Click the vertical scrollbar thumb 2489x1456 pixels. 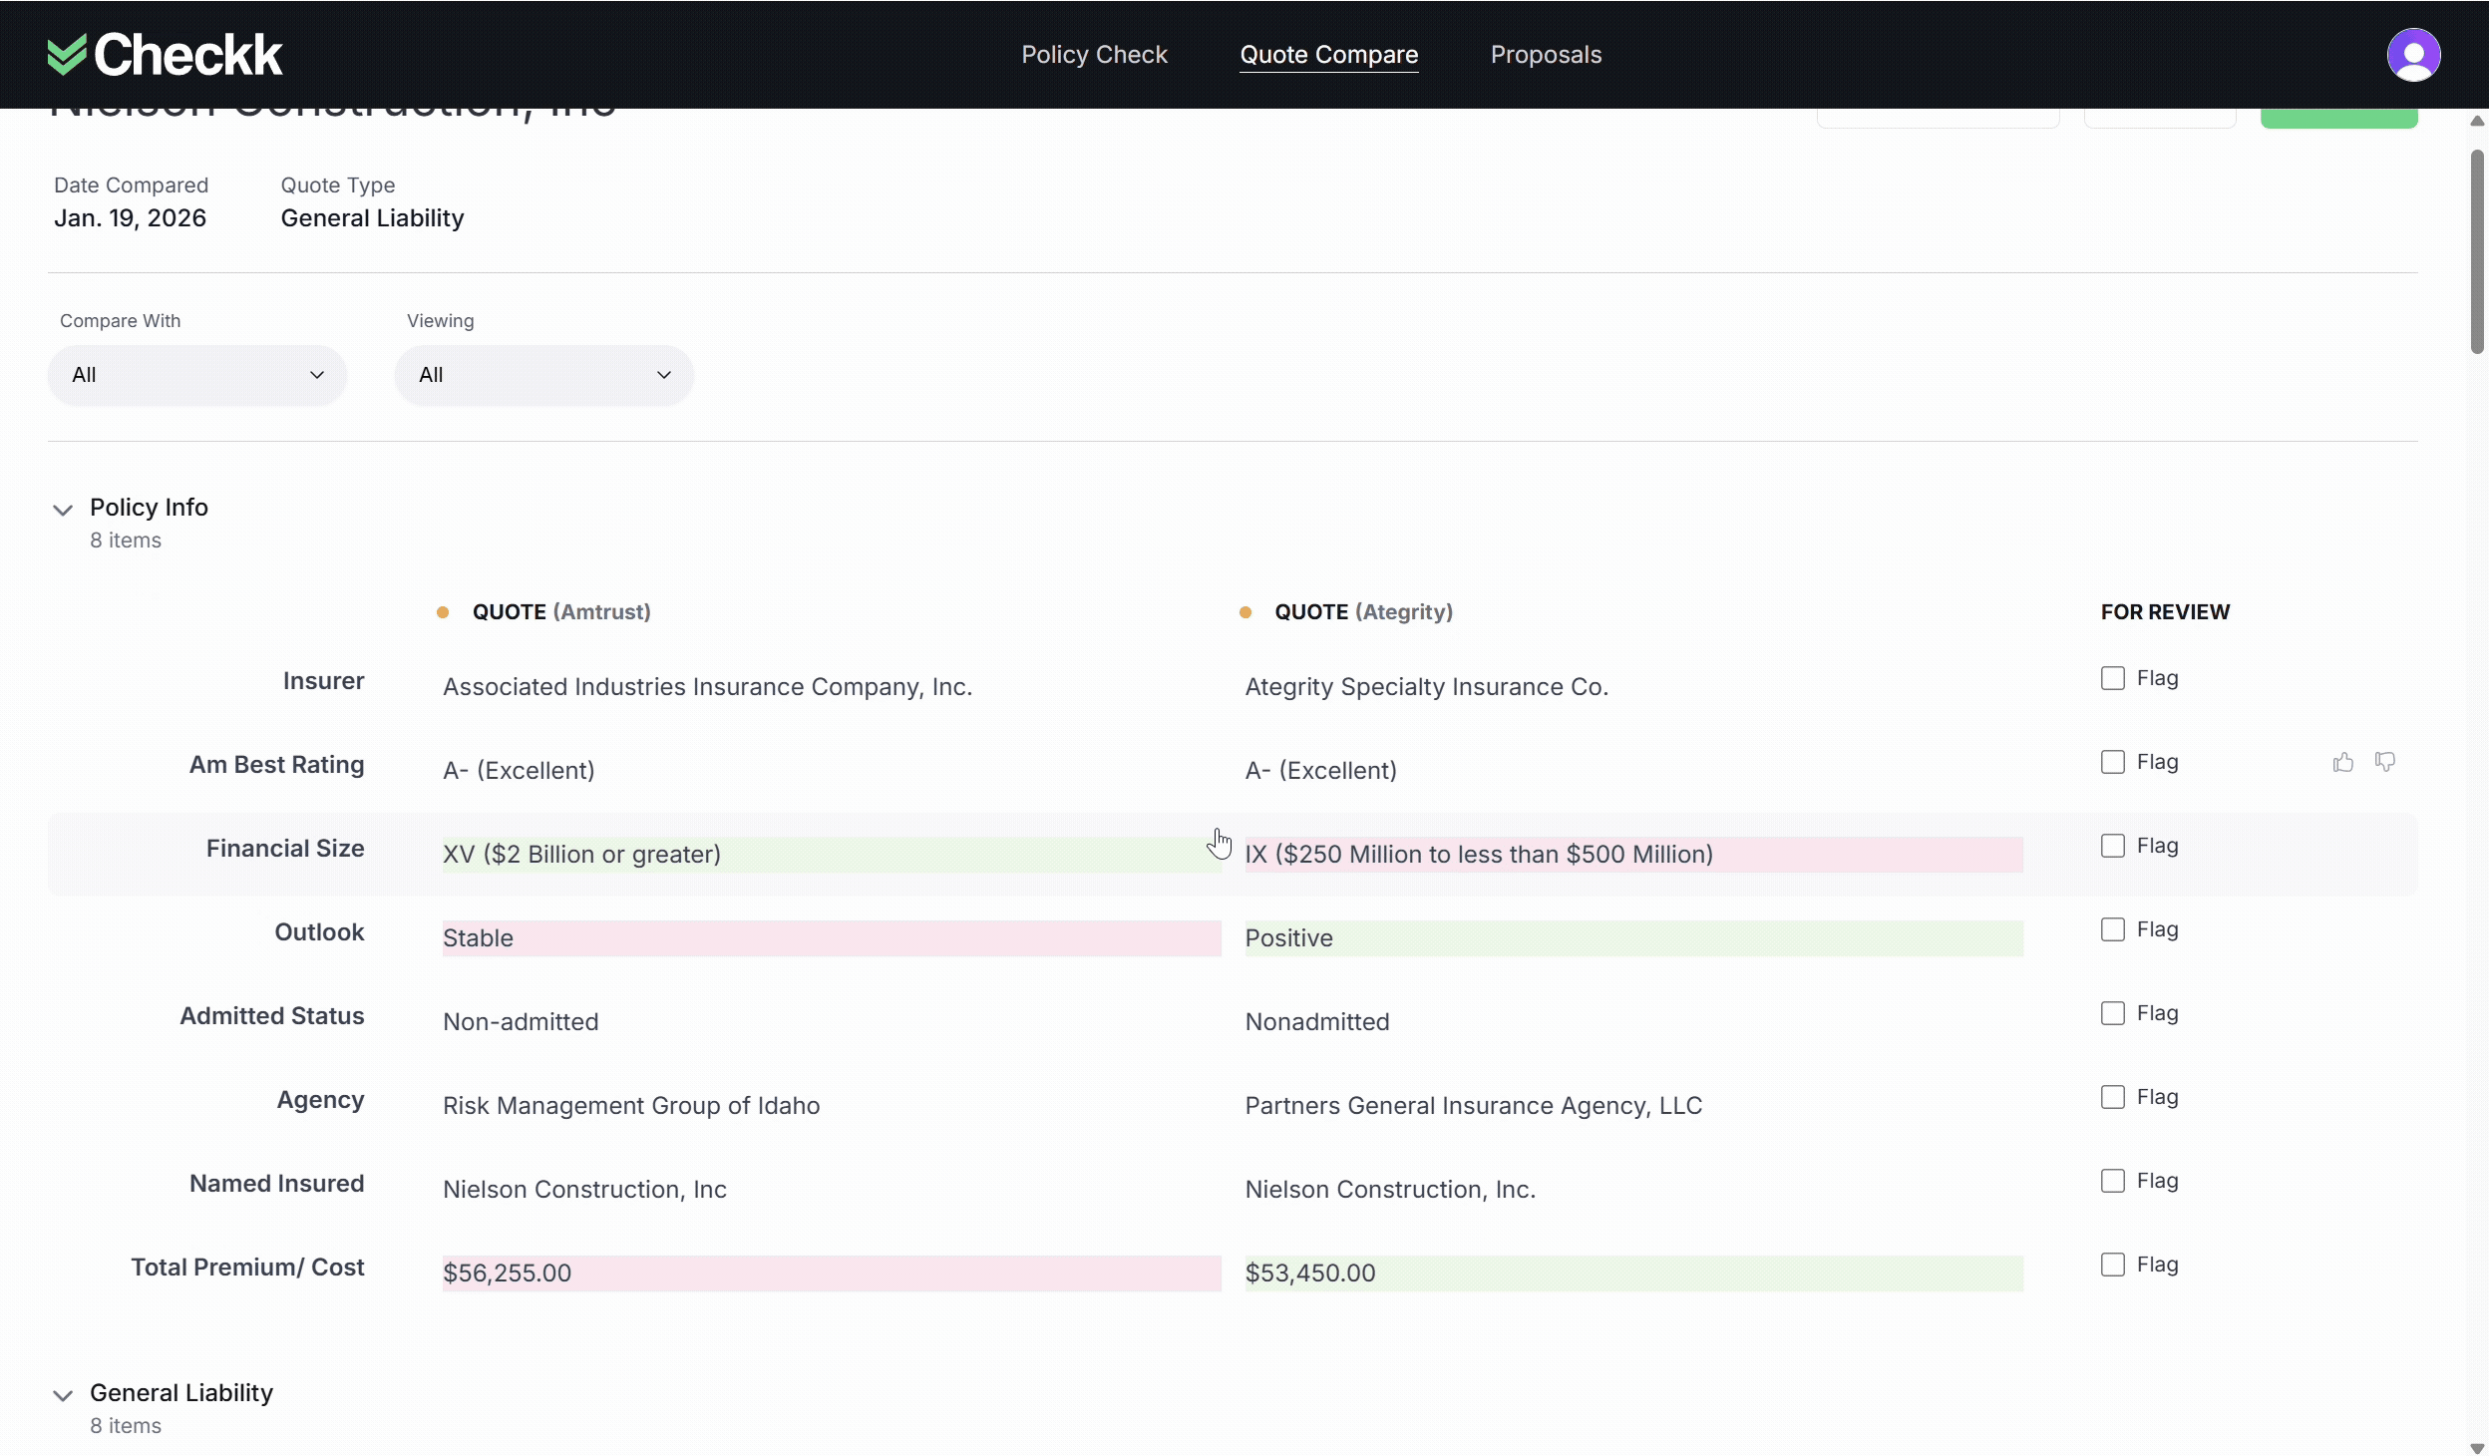tap(2477, 251)
